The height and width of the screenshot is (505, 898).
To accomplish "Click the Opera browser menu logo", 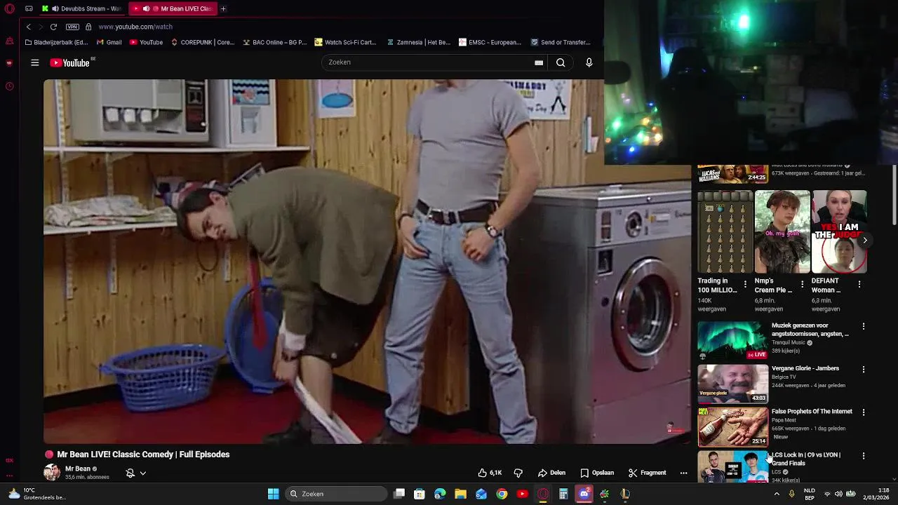I will (x=8, y=8).
